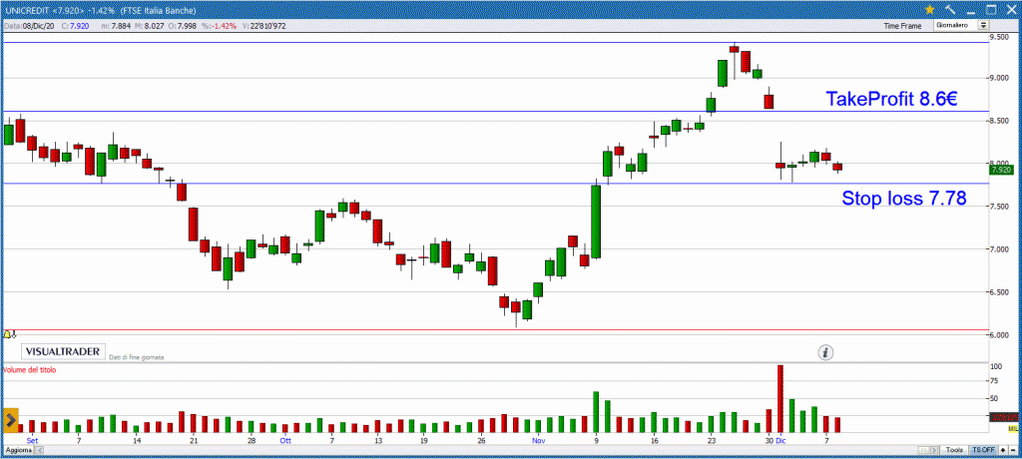Image resolution: width=1022 pixels, height=459 pixels.
Task: Click the daily maximum M: 8.027 field
Action: pos(150,26)
